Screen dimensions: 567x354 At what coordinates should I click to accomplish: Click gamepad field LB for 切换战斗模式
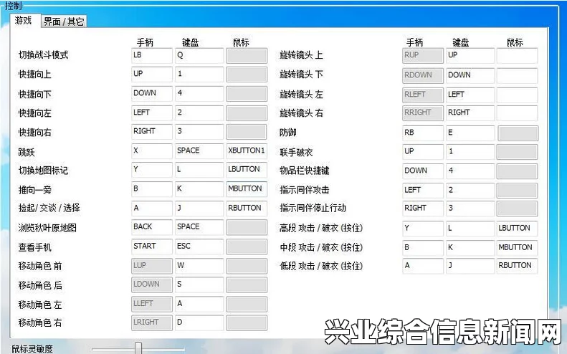coord(152,56)
